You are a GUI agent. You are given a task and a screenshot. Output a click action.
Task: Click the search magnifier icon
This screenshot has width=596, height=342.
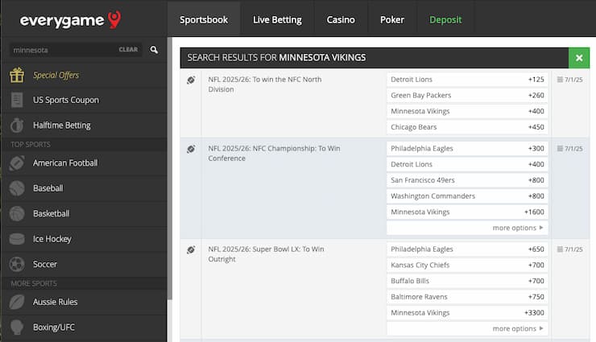point(154,50)
